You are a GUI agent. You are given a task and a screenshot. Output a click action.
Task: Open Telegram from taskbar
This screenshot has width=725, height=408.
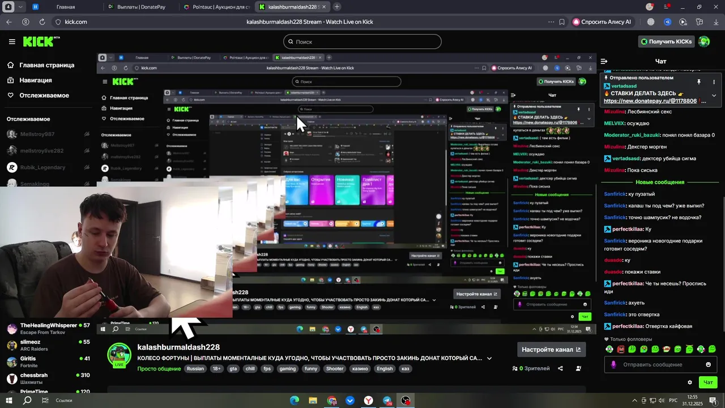[x=387, y=401]
